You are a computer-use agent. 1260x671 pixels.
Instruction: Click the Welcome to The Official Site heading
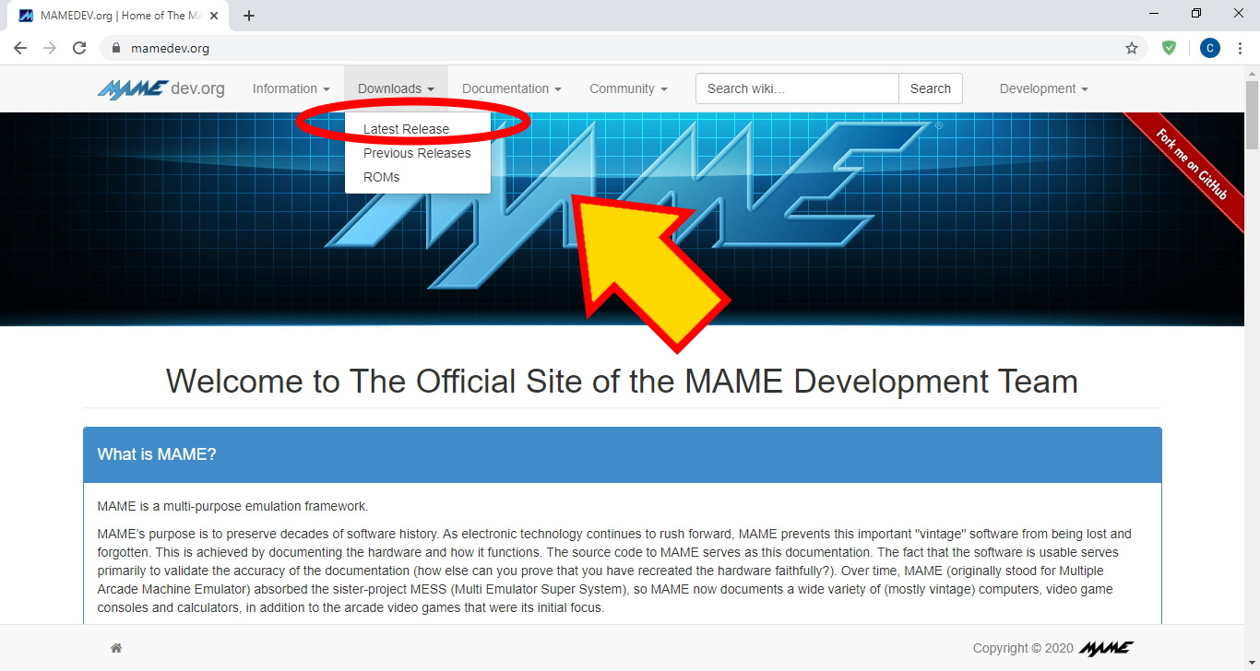622,381
